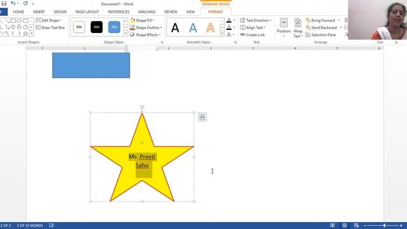Open the Wrap Text dropdown

(298, 27)
